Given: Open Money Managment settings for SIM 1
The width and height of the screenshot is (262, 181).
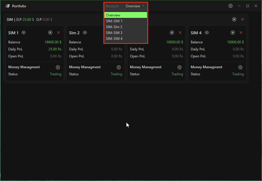Looking at the screenshot, I should [58, 67].
